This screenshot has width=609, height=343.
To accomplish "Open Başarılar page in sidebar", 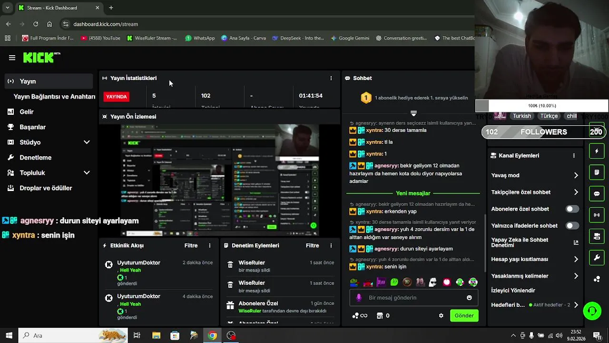I will [32, 127].
